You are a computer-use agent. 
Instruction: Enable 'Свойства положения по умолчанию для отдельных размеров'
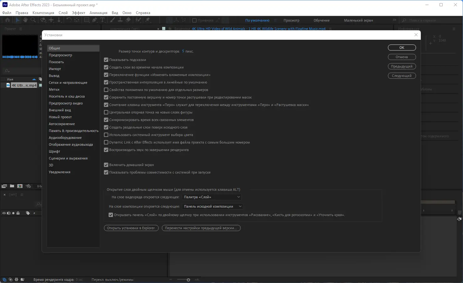pos(106,90)
